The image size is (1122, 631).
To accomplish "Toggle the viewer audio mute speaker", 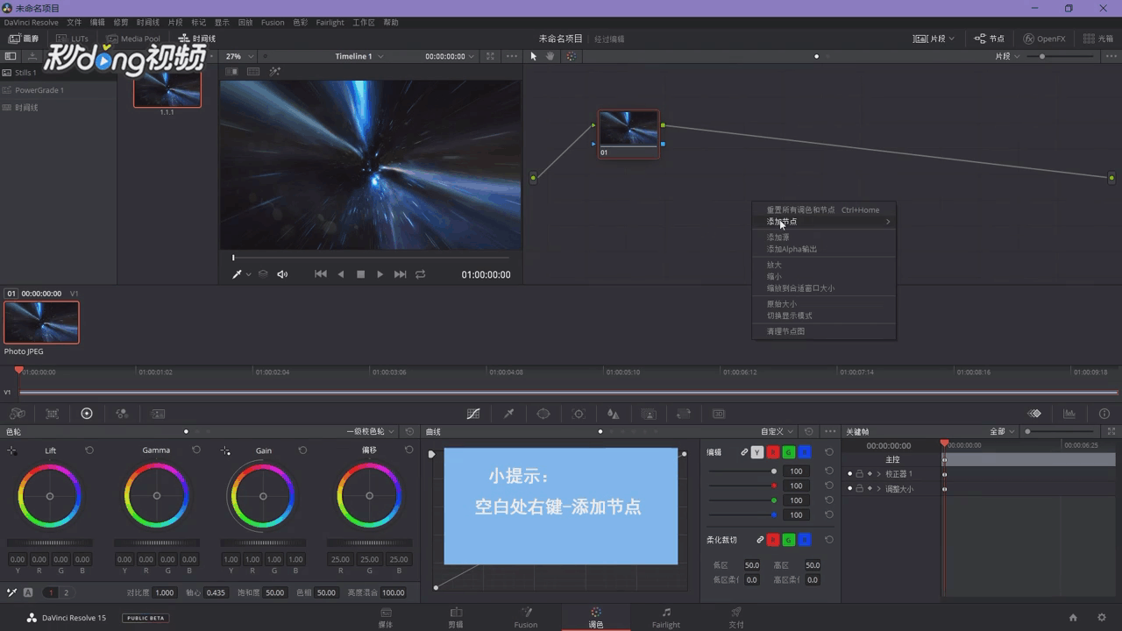I will 282,274.
